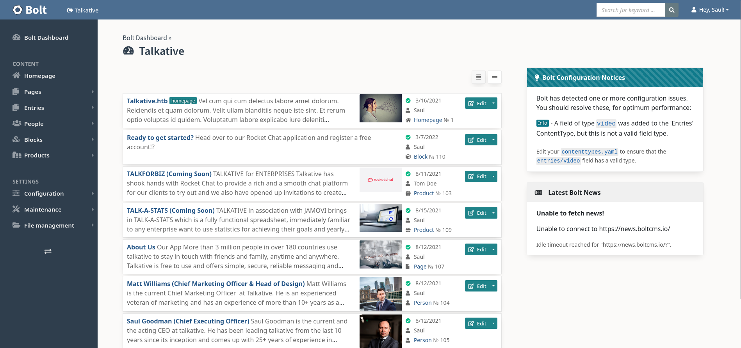Select Products in the sidebar menu

[37, 155]
